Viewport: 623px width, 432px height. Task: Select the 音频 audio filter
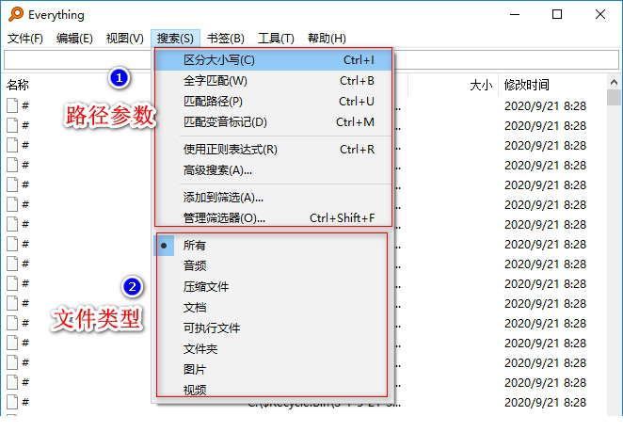pos(195,265)
